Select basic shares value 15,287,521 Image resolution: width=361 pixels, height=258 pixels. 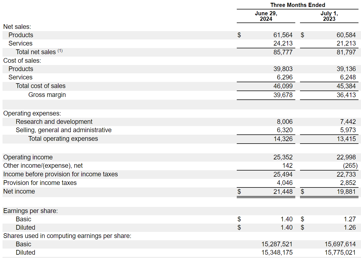click(277, 244)
